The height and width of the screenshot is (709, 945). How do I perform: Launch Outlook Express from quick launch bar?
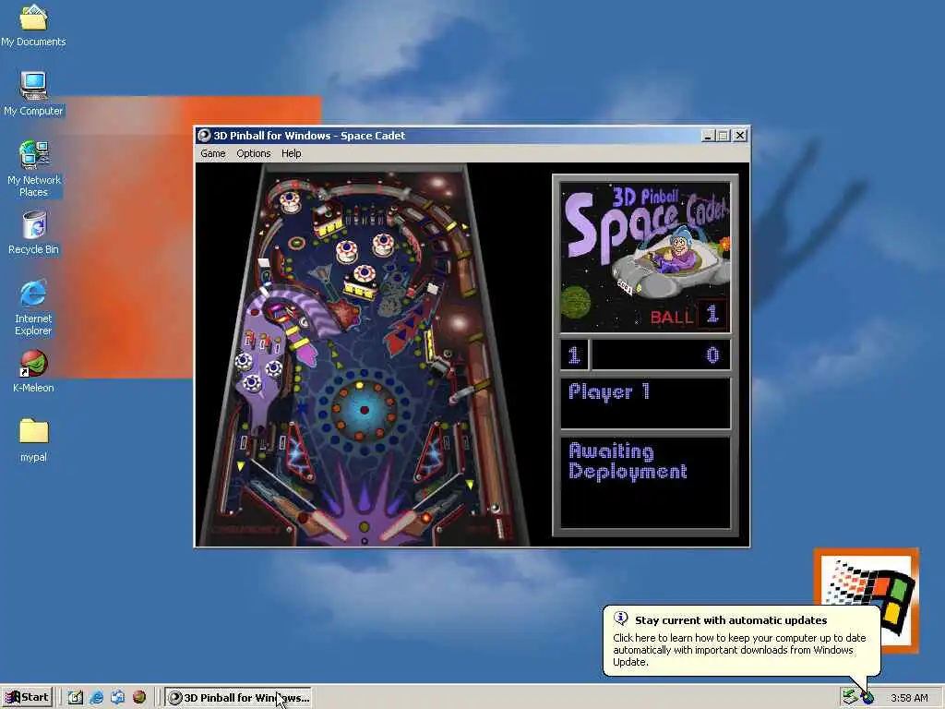click(117, 698)
